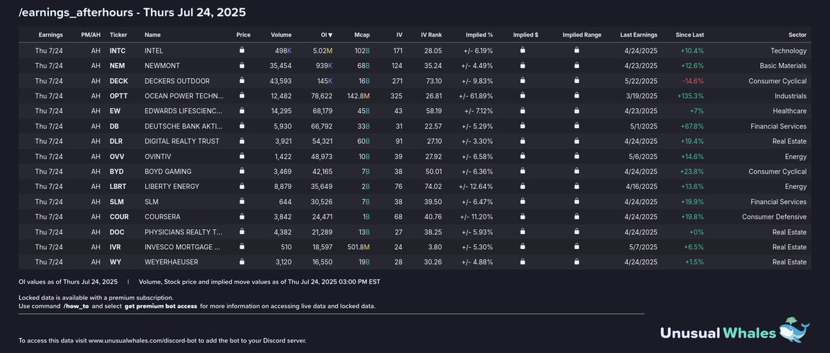Click the Price lock icon for DLR
Viewport: 830px width, 353px height.
(x=242, y=141)
